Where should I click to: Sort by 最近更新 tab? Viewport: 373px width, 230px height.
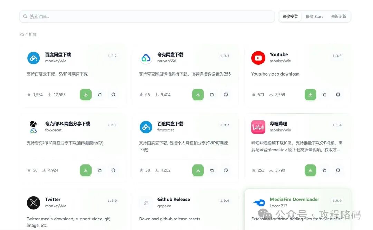(x=338, y=17)
